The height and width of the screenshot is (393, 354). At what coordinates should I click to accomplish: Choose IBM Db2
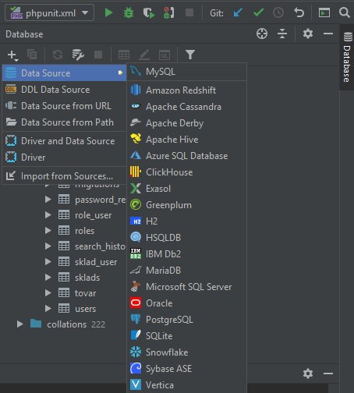186,254
